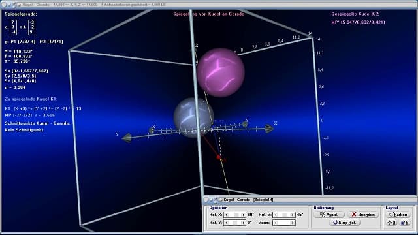Decrease Rot. X with its left arrow
Screen dimensions: 418x235
[227, 215]
